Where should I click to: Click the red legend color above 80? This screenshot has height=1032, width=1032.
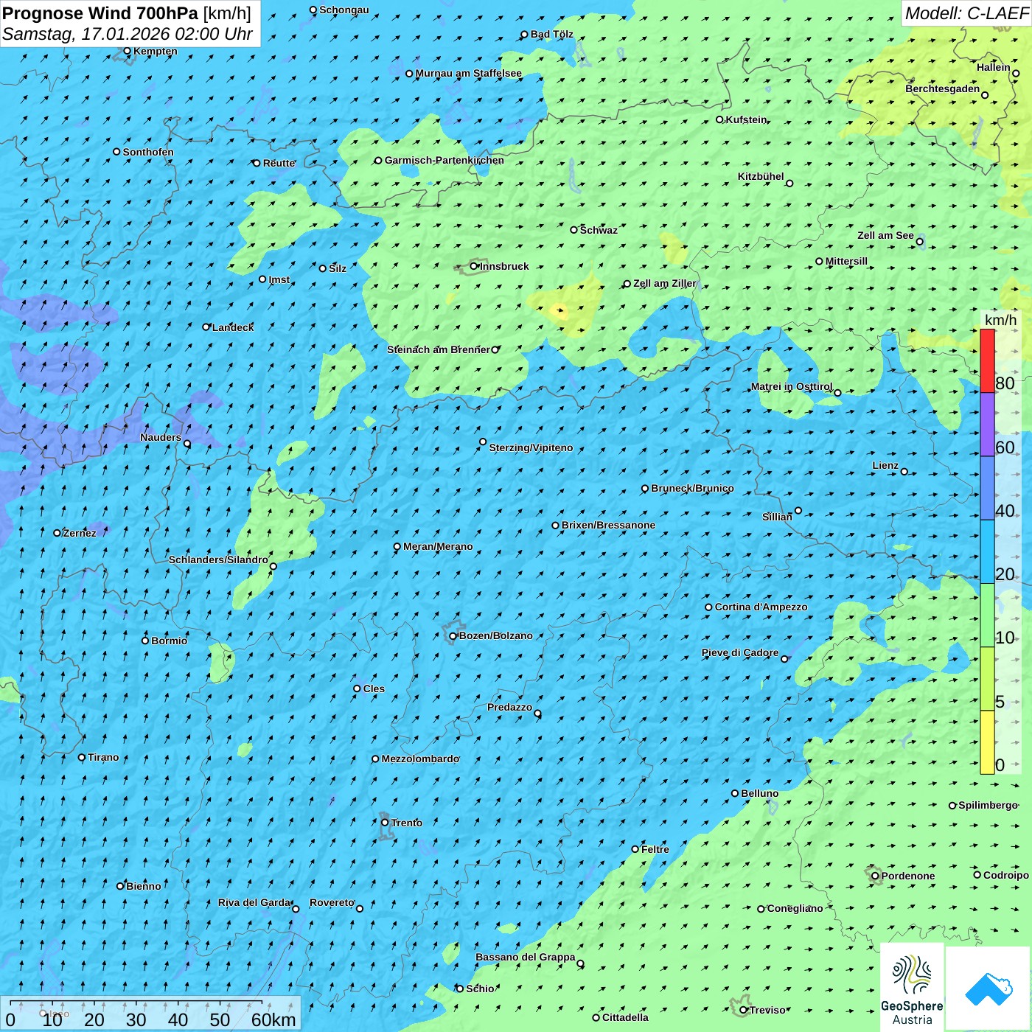click(x=987, y=360)
